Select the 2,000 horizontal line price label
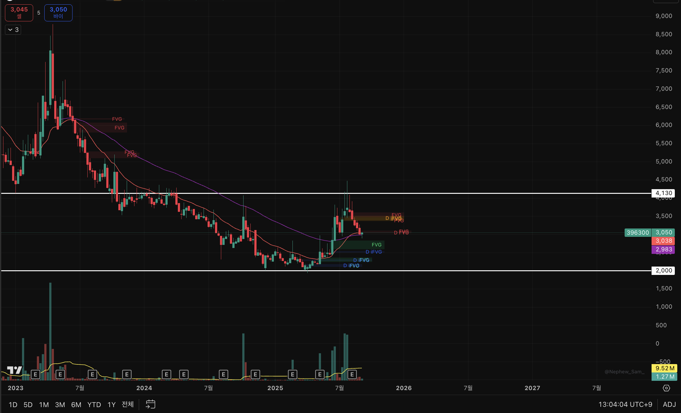The height and width of the screenshot is (413, 681). coord(663,271)
